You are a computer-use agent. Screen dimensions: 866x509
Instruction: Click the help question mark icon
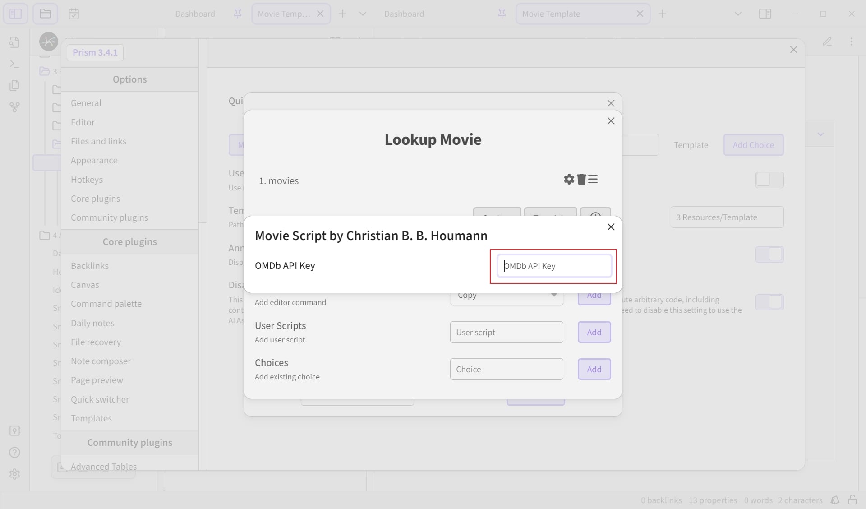pos(14,453)
